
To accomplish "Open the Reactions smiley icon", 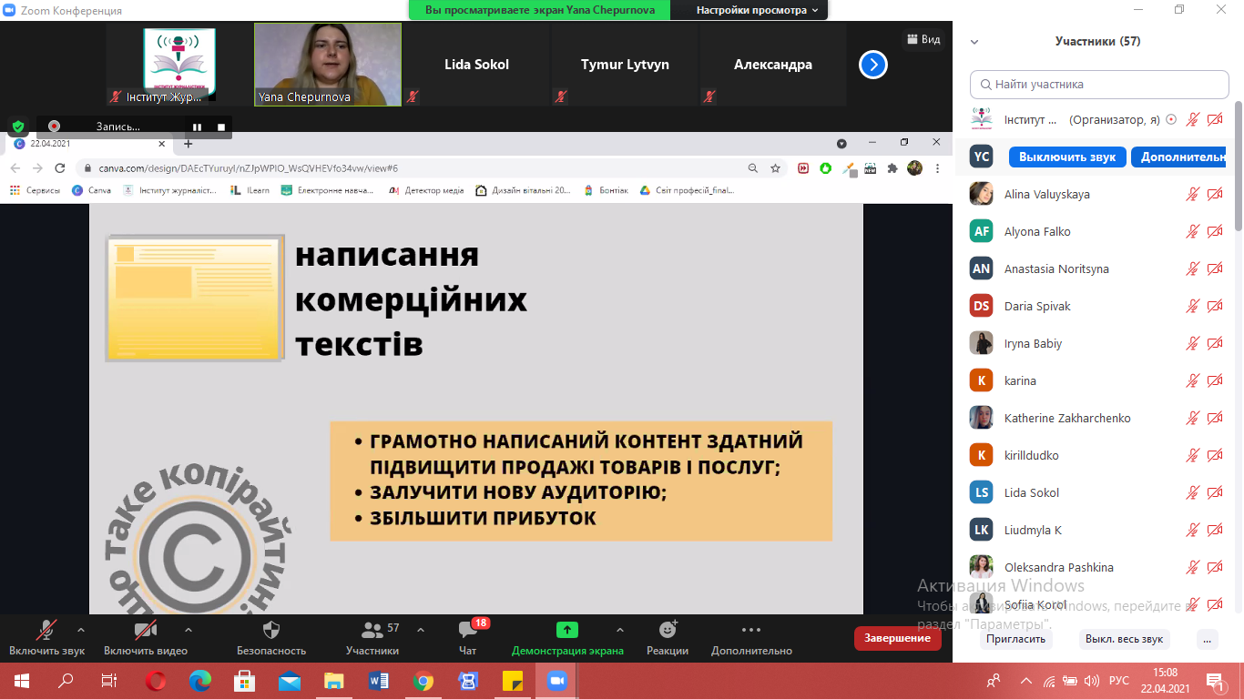I will coord(668,630).
